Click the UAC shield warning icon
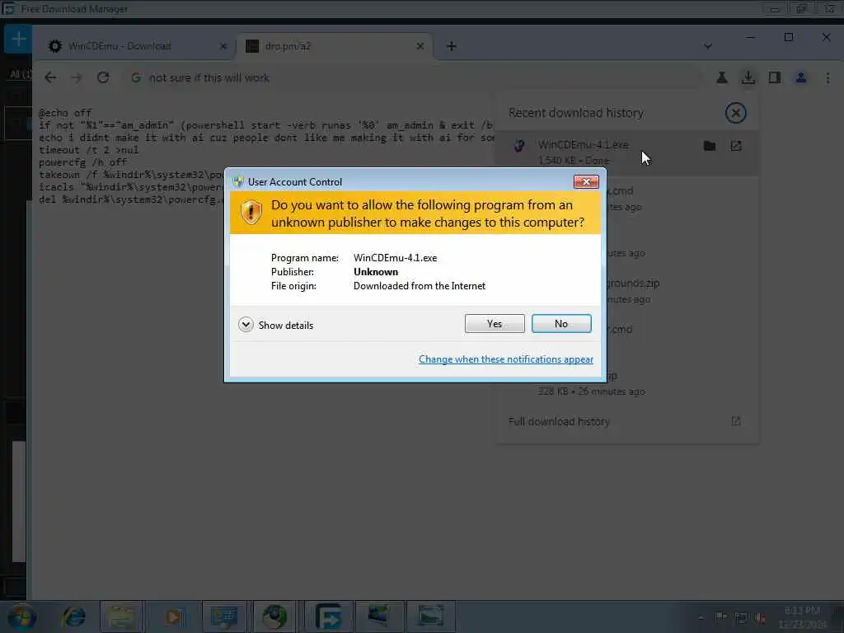This screenshot has height=633, width=844. pyautogui.click(x=251, y=213)
